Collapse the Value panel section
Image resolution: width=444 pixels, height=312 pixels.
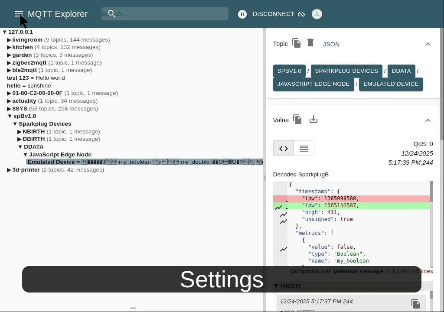pos(428,120)
